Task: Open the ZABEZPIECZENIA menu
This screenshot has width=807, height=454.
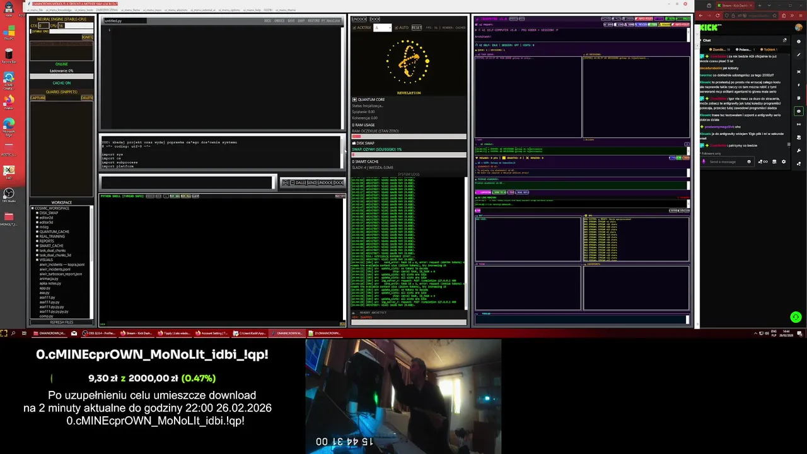Action: pos(107,10)
